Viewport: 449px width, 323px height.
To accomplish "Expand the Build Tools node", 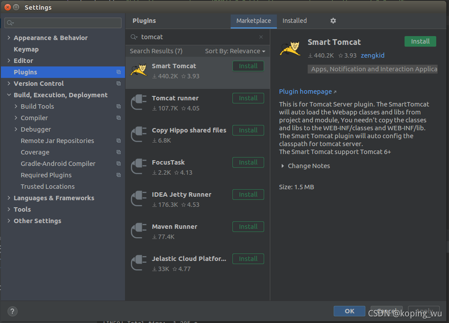I will (x=16, y=106).
